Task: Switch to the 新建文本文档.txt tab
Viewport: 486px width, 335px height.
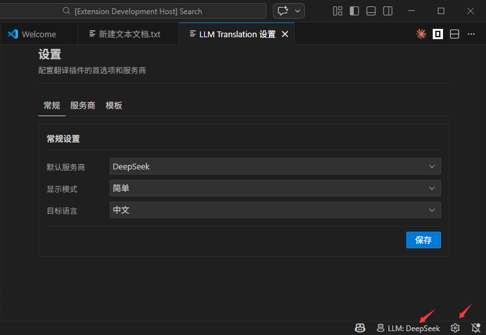Action: (x=128, y=34)
